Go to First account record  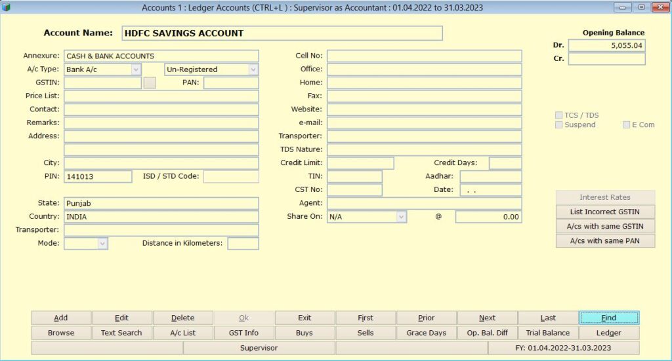click(x=366, y=318)
